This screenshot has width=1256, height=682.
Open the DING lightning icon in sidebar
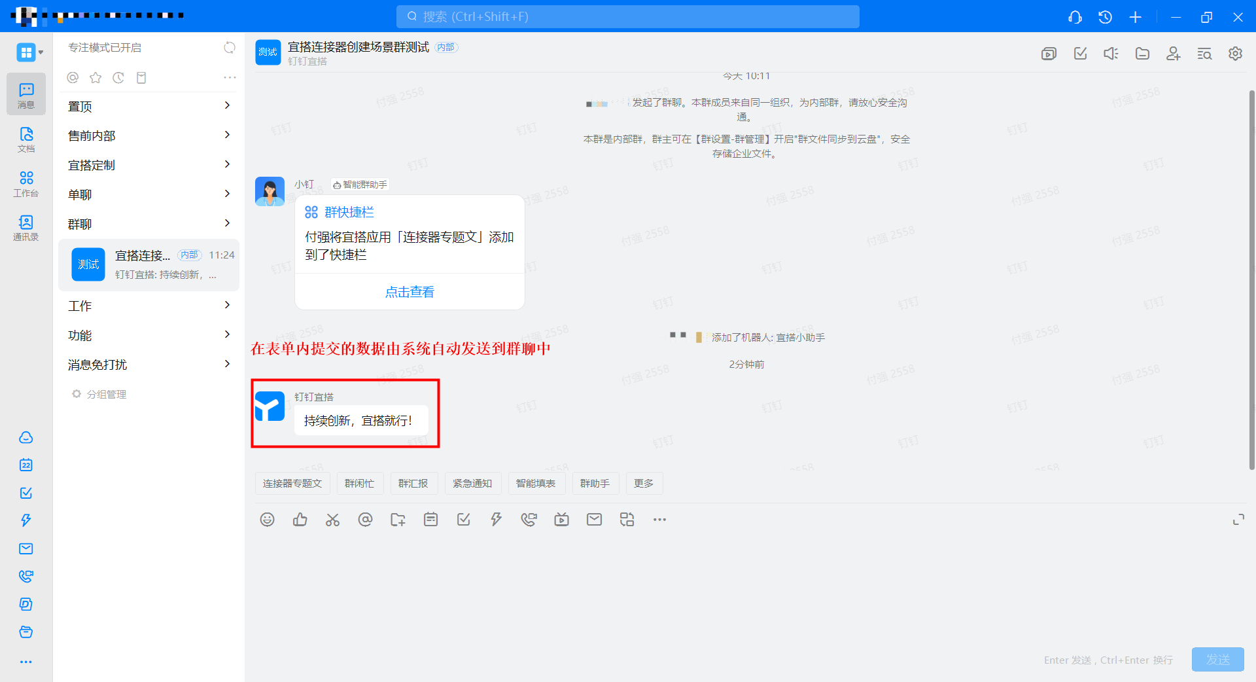(26, 520)
